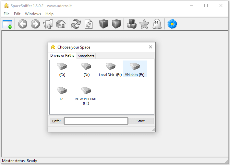This screenshot has height=165, width=230.
Task: Click the Path: button
Action: click(57, 121)
